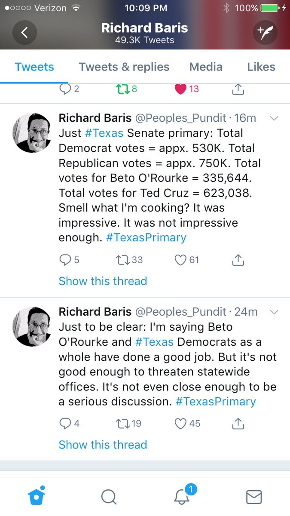Open Search with magnifying glass icon
The image size is (290, 516).
click(109, 497)
